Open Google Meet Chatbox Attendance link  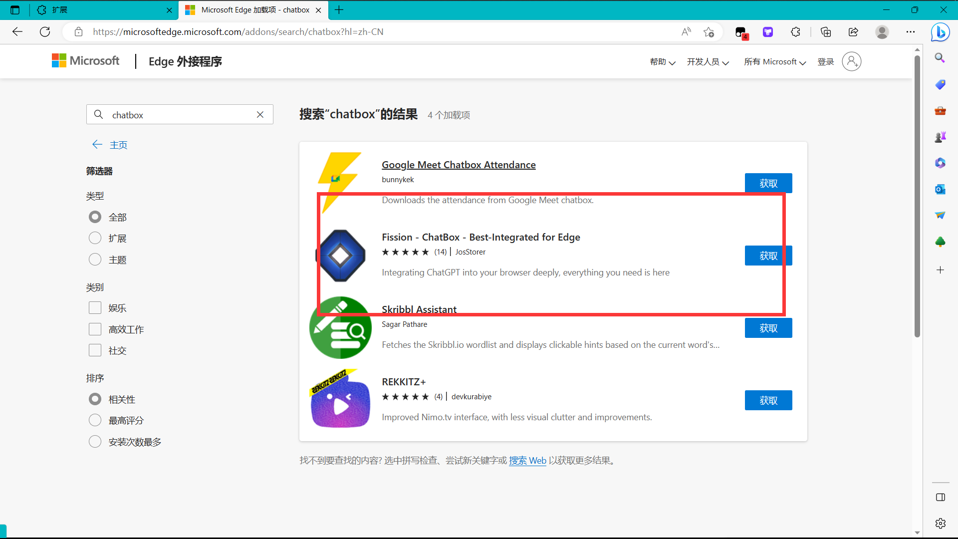tap(459, 165)
